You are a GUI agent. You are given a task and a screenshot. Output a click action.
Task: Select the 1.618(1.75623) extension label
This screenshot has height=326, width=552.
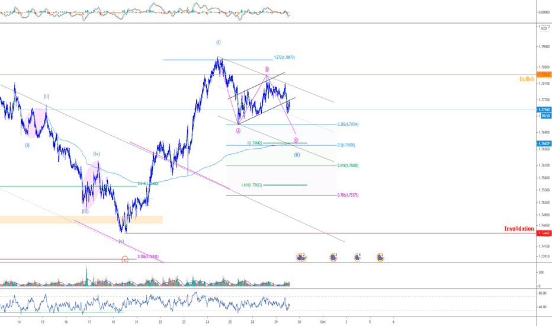click(x=252, y=185)
